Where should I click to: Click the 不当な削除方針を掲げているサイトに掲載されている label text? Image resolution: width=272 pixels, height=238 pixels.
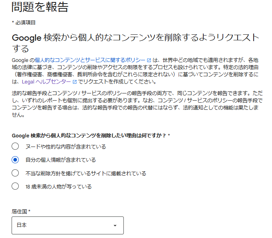pyautogui.click(x=85, y=173)
